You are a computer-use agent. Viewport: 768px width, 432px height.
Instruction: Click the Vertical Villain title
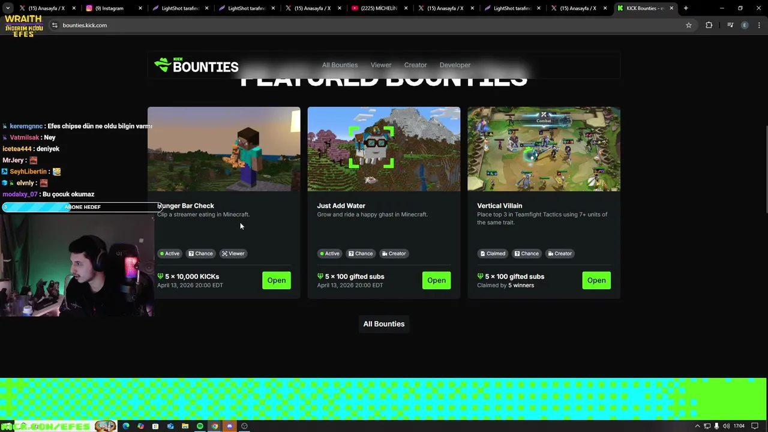(x=500, y=206)
